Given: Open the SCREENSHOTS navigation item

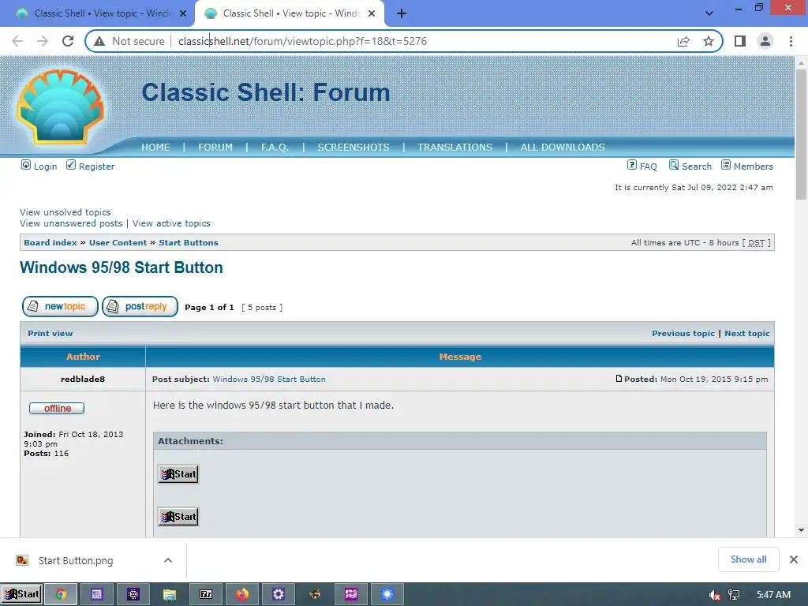Looking at the screenshot, I should (x=353, y=148).
